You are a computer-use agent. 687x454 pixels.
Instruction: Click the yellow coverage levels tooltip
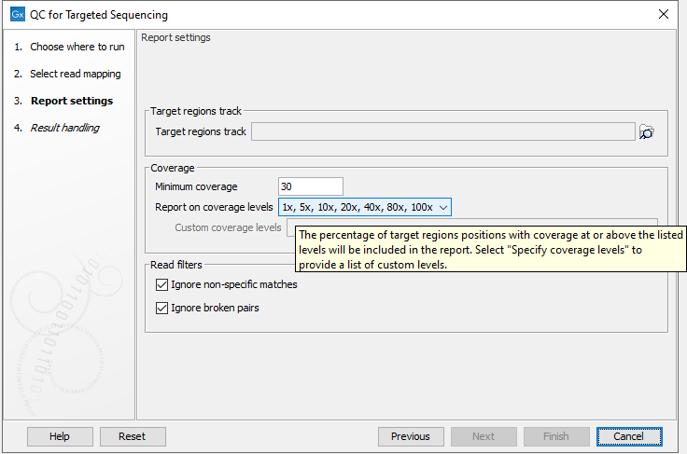click(490, 249)
